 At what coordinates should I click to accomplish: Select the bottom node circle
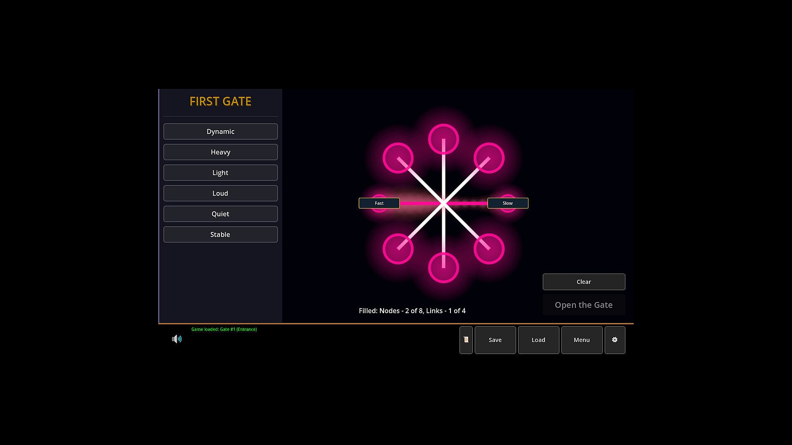coord(443,268)
